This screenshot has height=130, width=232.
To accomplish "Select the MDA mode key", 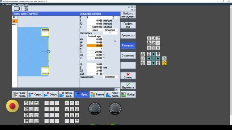I will (26, 115).
